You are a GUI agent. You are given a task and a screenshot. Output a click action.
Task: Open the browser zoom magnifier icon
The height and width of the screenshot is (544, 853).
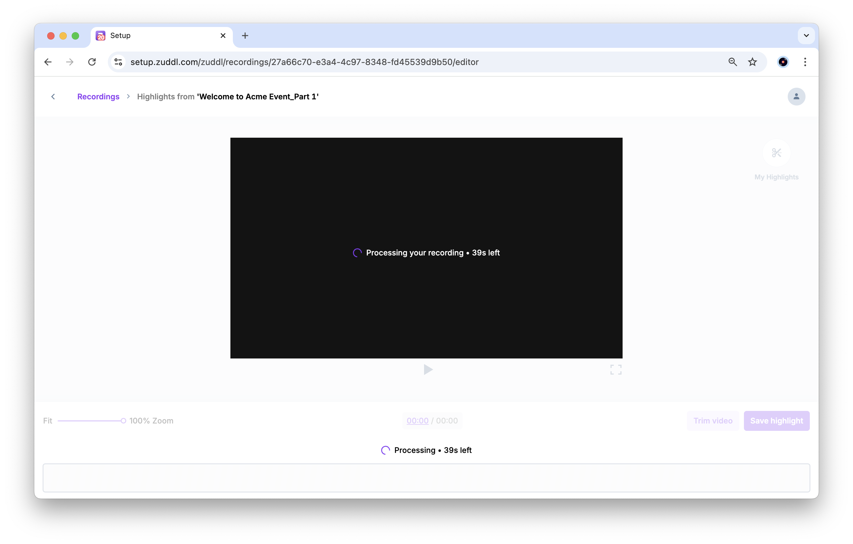[733, 62]
